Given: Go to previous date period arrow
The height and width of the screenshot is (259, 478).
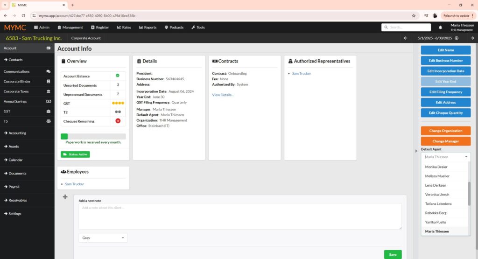Looking at the screenshot, I should [405, 38].
